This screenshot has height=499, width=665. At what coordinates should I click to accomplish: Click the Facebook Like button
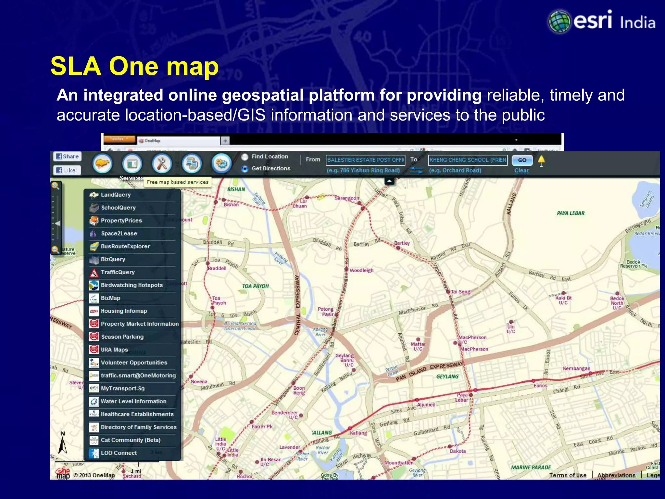pos(67,170)
